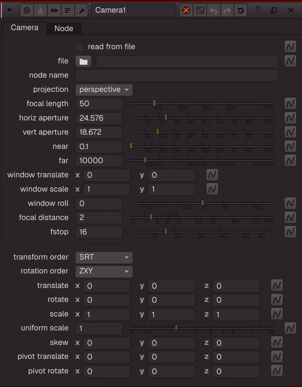Click the fstop value field showing 16
302x387 pixels.
[99, 232]
